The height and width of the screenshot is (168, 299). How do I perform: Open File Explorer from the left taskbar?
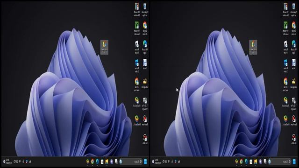pos(107,162)
